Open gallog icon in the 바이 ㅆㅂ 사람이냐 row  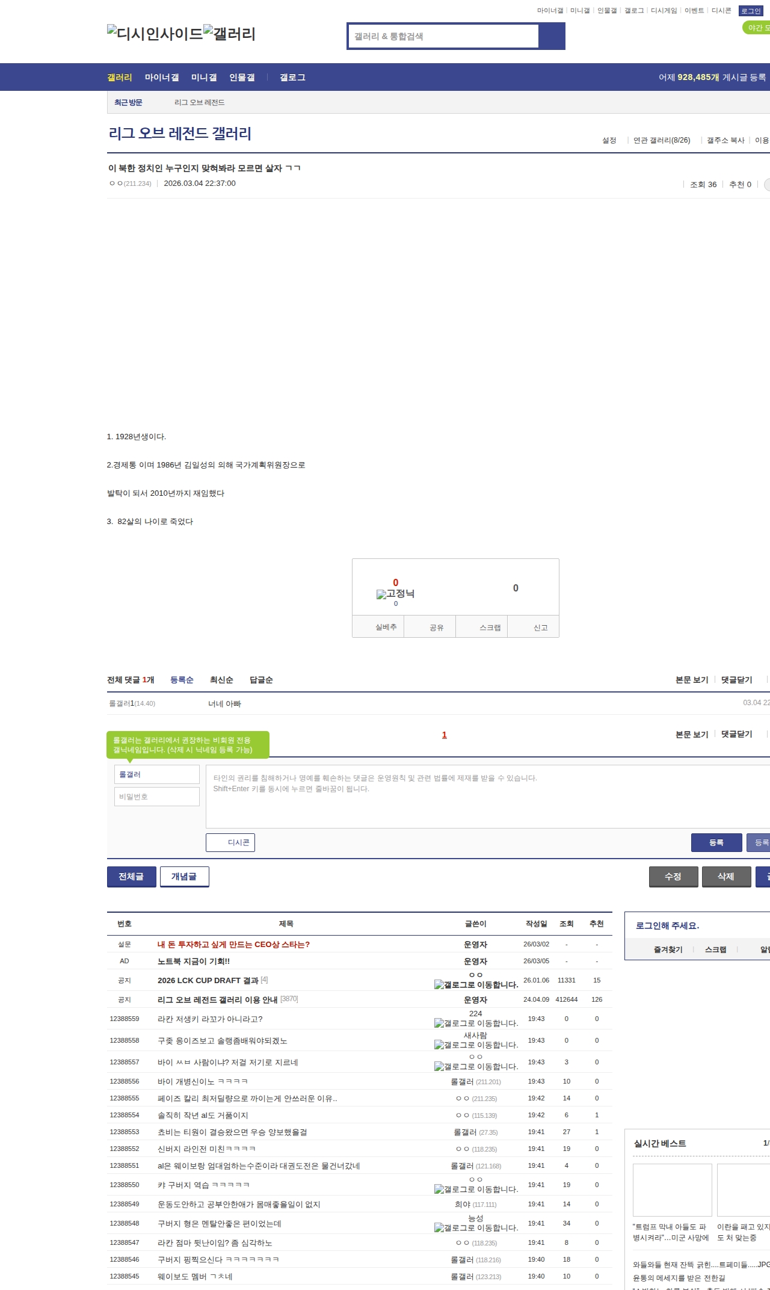476,1066
